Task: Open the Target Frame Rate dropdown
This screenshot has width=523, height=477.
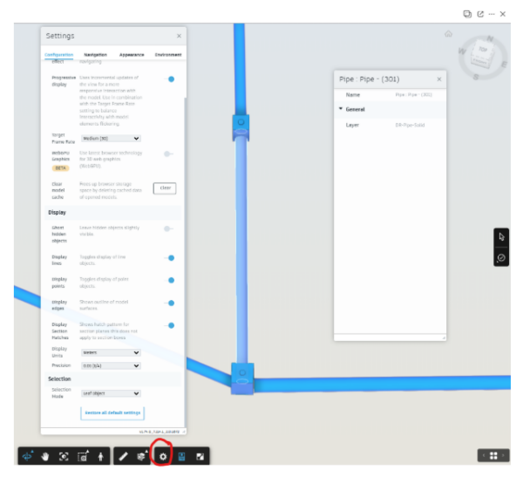Action: 111,138
